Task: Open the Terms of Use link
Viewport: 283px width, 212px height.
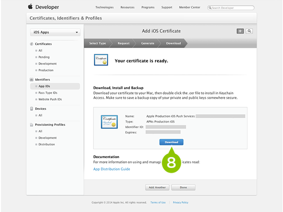Action: 158,202
